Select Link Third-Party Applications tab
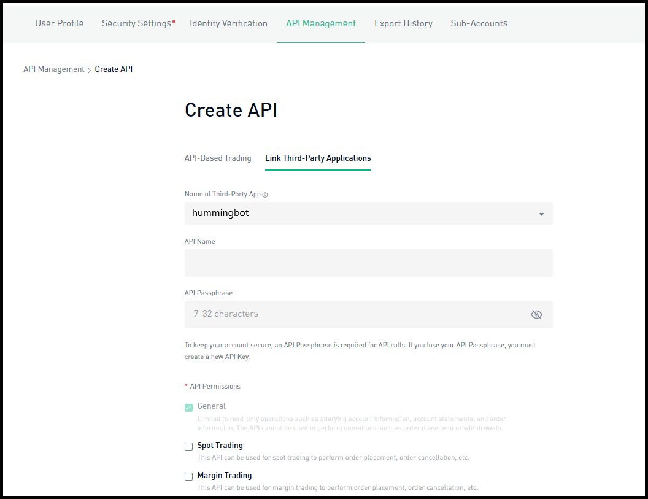 318,158
